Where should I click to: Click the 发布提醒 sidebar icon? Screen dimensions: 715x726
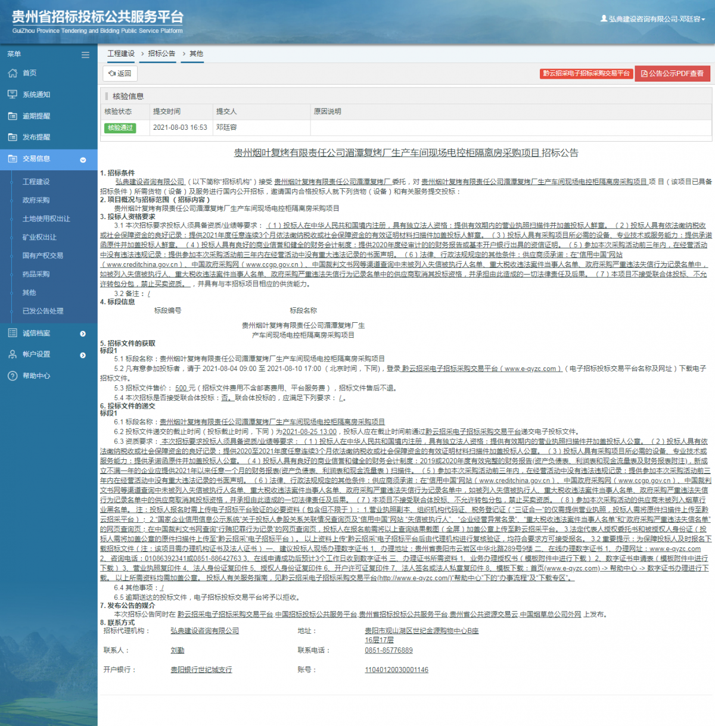coord(13,137)
